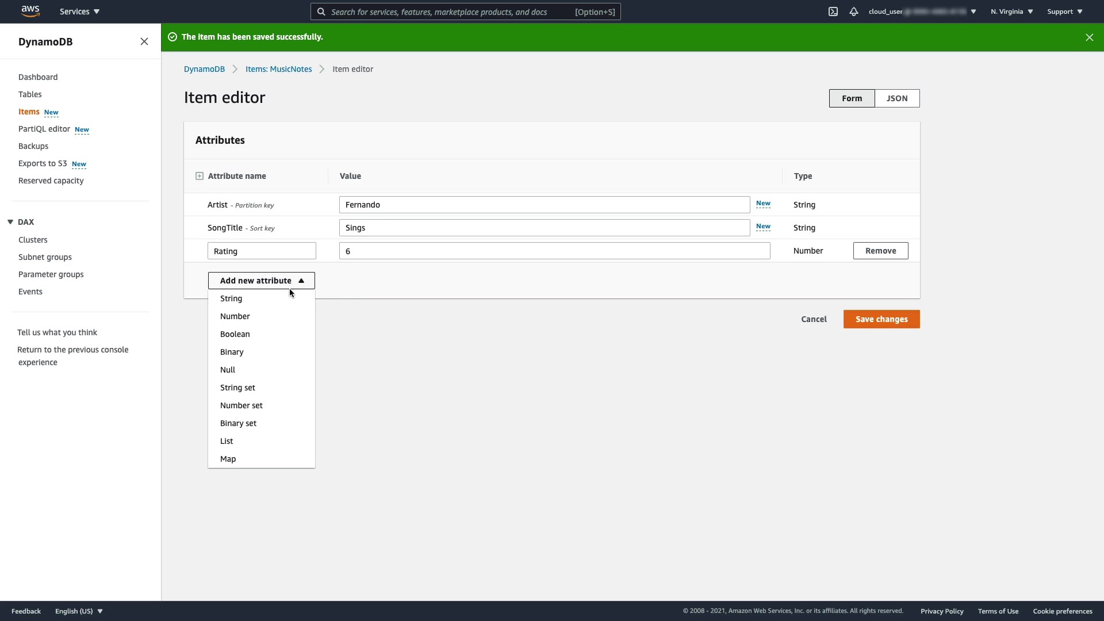1104x621 pixels.
Task: Click the Save changes button
Action: 881,319
